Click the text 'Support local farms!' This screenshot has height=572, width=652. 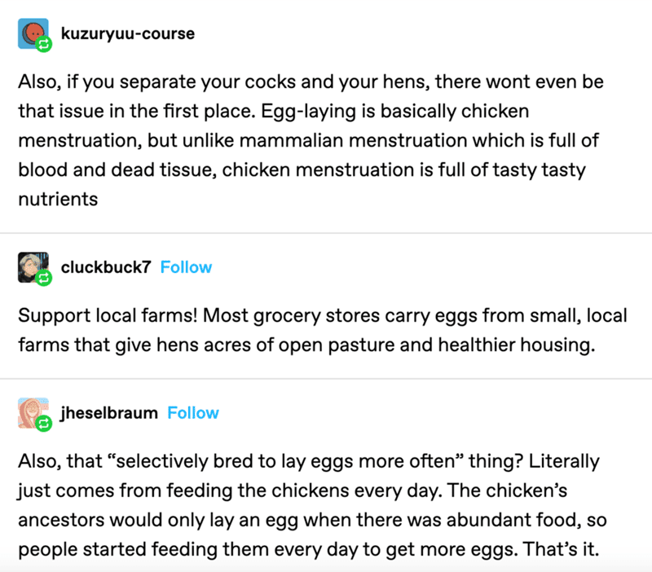(108, 315)
